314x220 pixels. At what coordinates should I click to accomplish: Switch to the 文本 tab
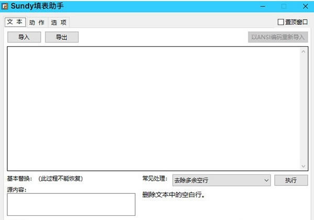(15, 22)
